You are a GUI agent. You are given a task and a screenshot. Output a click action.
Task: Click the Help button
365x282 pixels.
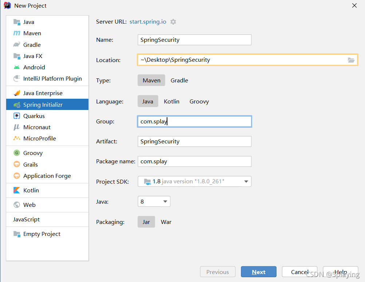coord(341,272)
